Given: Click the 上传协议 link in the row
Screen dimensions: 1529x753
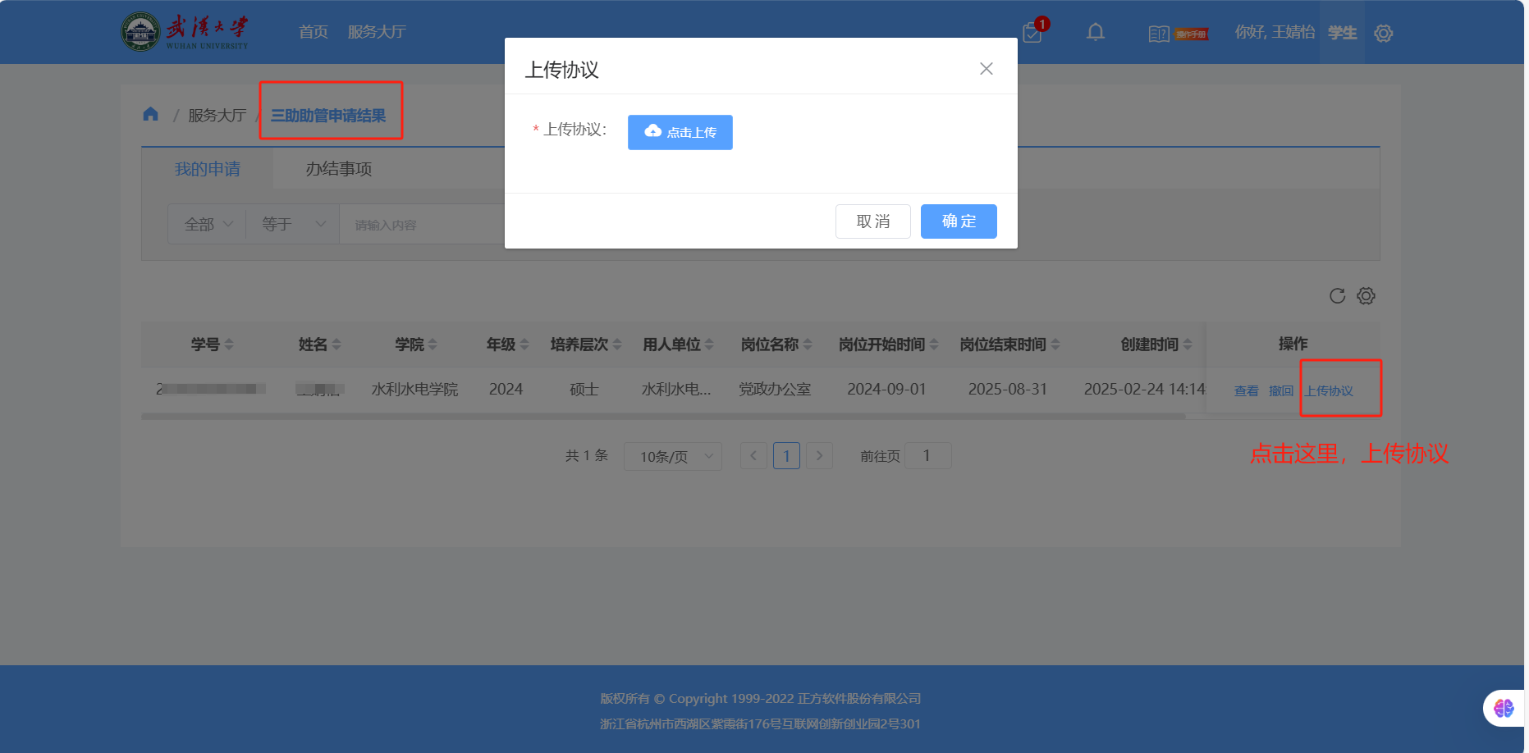Looking at the screenshot, I should coord(1329,391).
